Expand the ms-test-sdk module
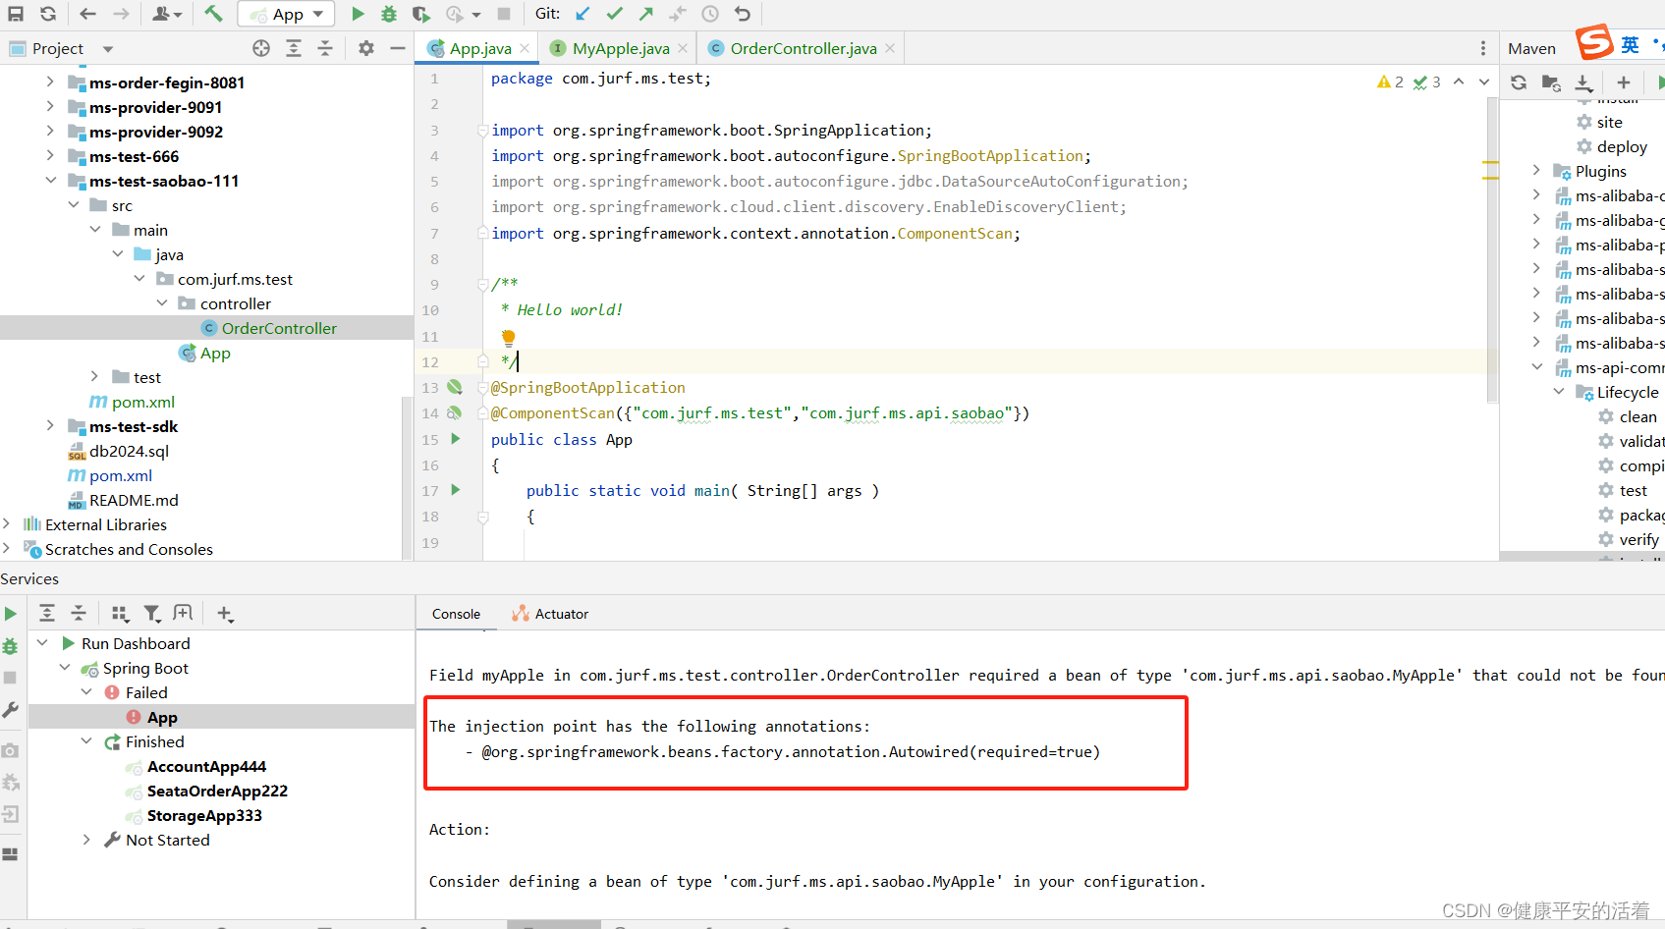 (x=50, y=425)
